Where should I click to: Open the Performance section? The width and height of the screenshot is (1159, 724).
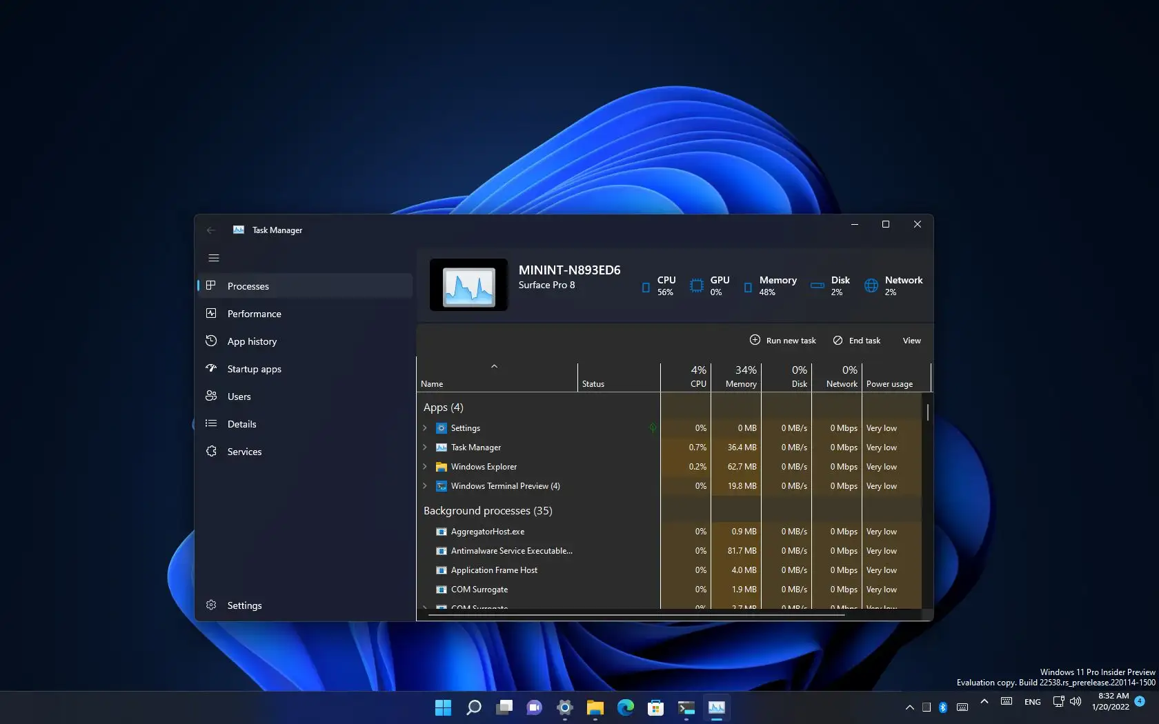point(253,314)
